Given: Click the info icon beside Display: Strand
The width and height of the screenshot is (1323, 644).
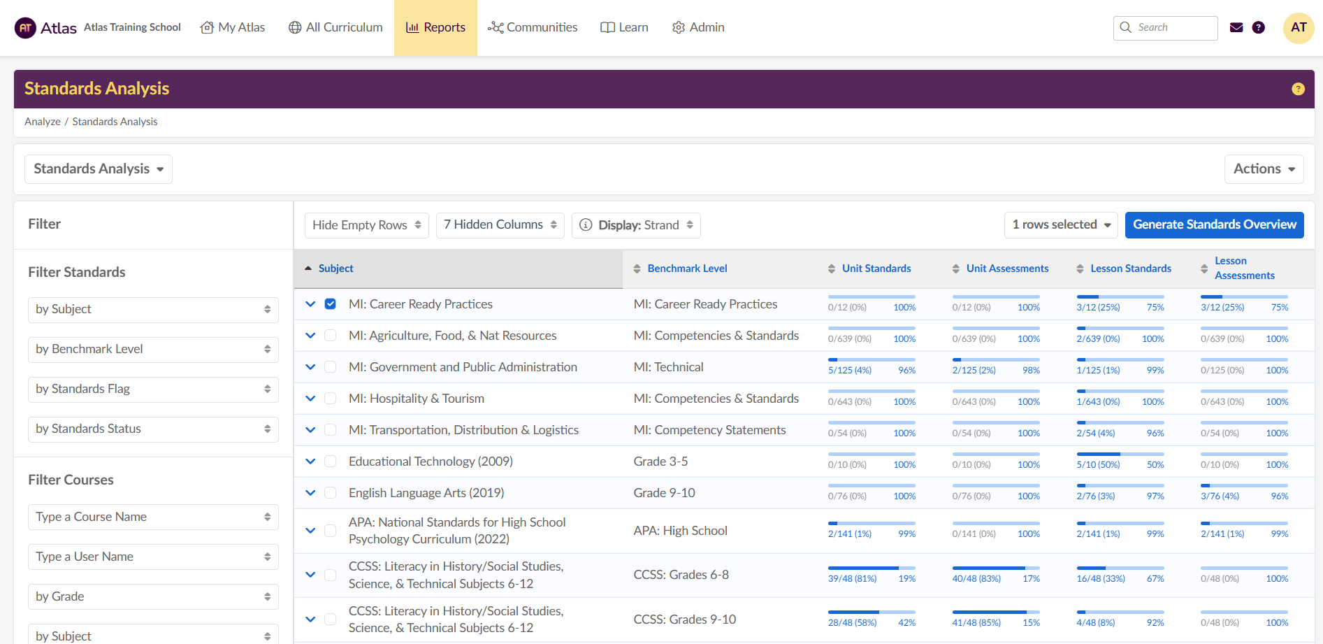Looking at the screenshot, I should click(x=586, y=225).
